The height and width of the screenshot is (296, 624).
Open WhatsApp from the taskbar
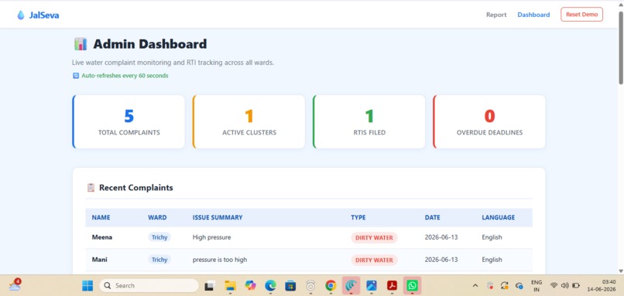413,285
